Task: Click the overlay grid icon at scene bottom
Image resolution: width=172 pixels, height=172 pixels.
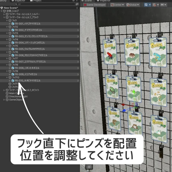Action: pyautogui.click(x=89, y=167)
